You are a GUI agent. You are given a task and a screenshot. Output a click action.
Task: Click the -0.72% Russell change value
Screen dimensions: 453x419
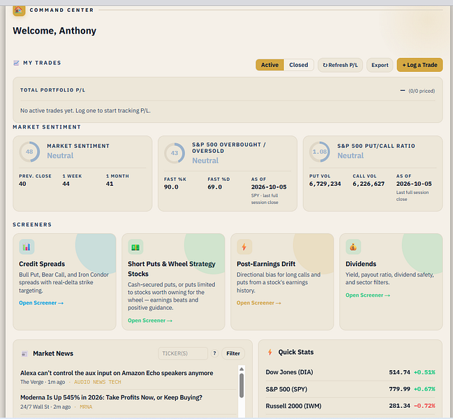424,406
